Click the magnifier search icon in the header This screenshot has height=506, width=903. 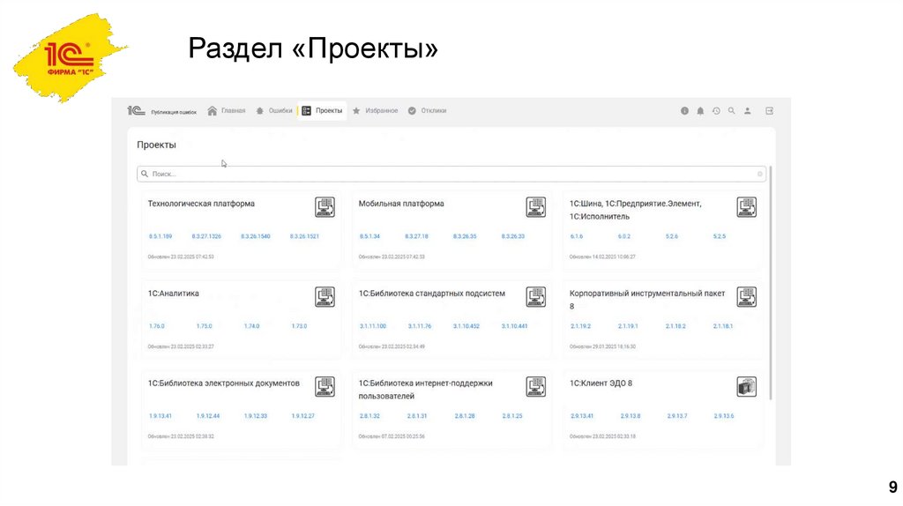[731, 110]
